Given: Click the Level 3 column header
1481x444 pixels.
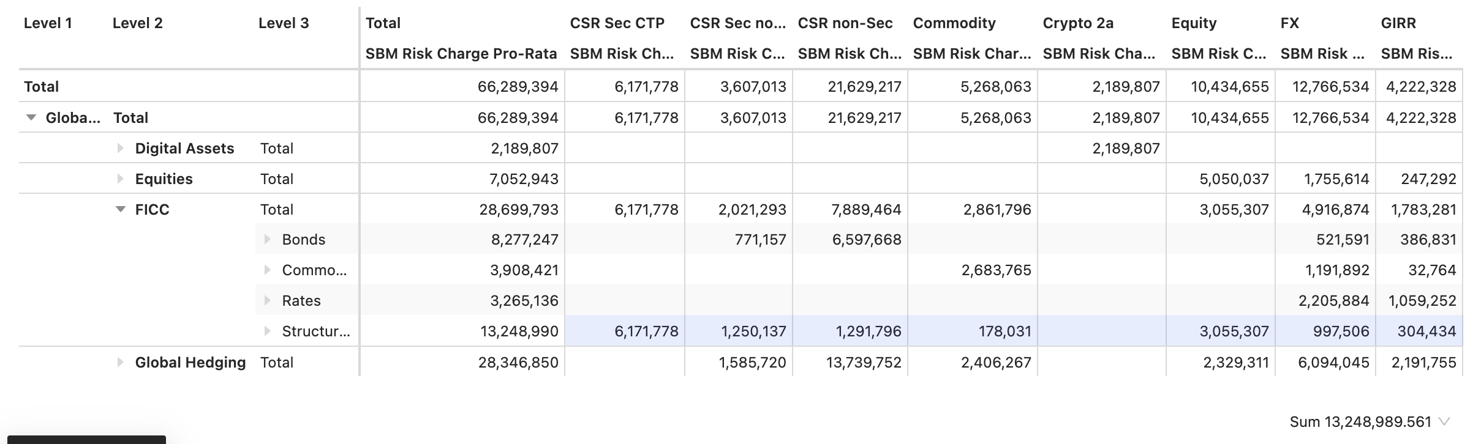Looking at the screenshot, I should coord(283,23).
